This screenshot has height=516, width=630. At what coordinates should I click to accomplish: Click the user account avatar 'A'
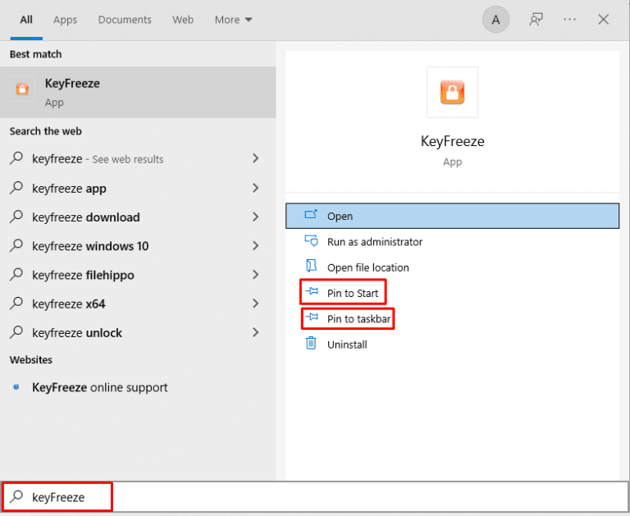pyautogui.click(x=495, y=20)
